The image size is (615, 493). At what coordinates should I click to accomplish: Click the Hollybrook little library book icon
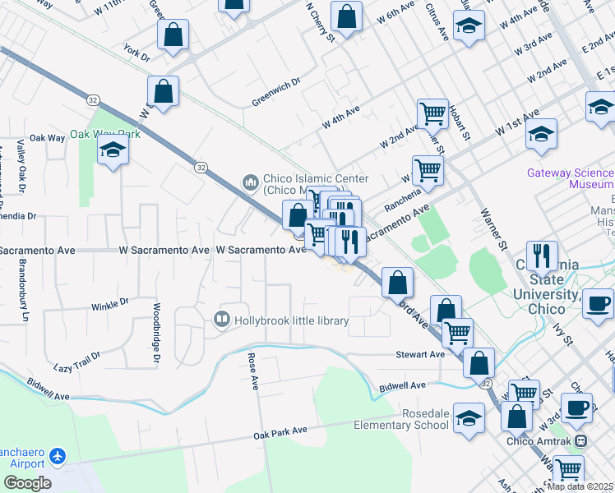coord(222,320)
